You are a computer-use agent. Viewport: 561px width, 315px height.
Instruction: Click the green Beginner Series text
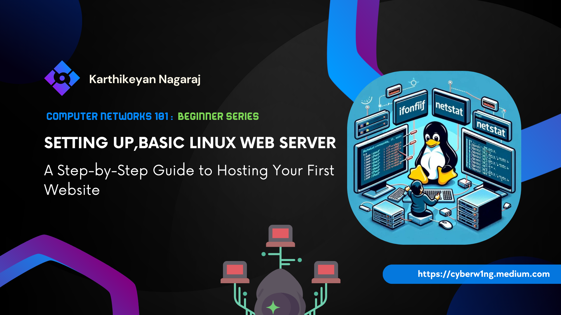click(x=218, y=116)
